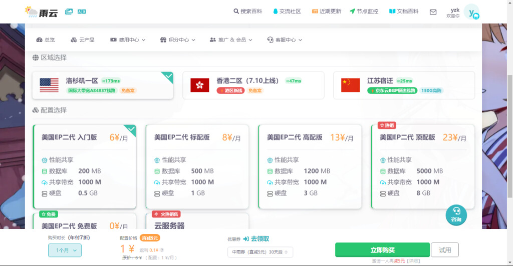Screen dimensions: 513x266
Task: Go to 总览 overview tab
Action: [x=46, y=40]
